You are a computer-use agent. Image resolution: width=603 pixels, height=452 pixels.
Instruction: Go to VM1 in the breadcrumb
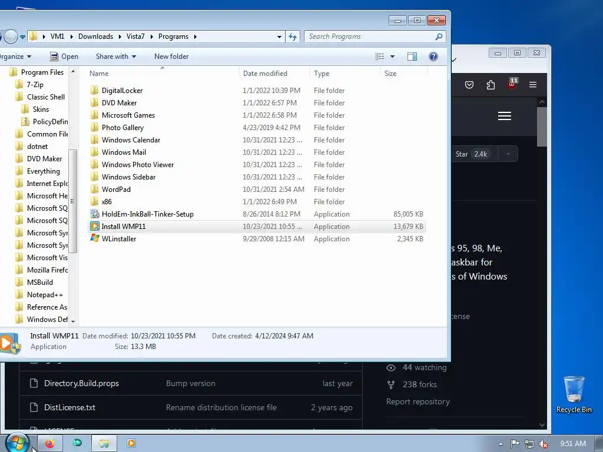click(x=57, y=36)
